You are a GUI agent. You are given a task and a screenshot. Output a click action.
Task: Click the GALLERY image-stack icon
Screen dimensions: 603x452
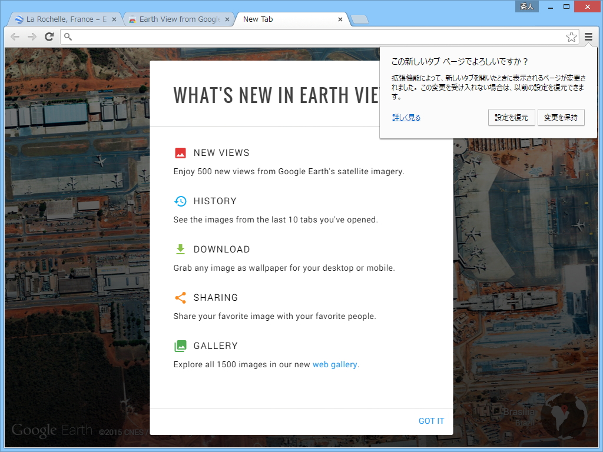point(181,345)
